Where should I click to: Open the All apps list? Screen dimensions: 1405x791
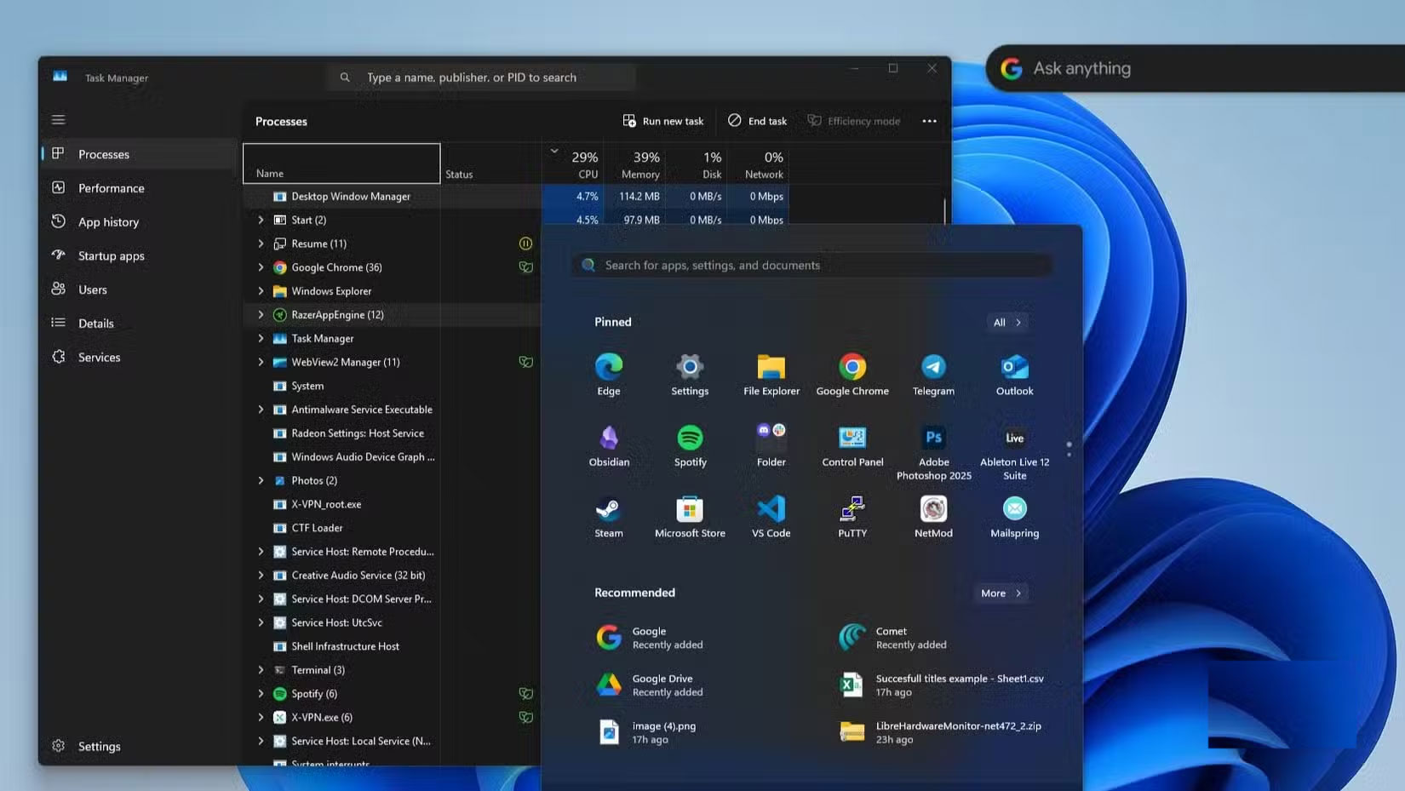1006,322
